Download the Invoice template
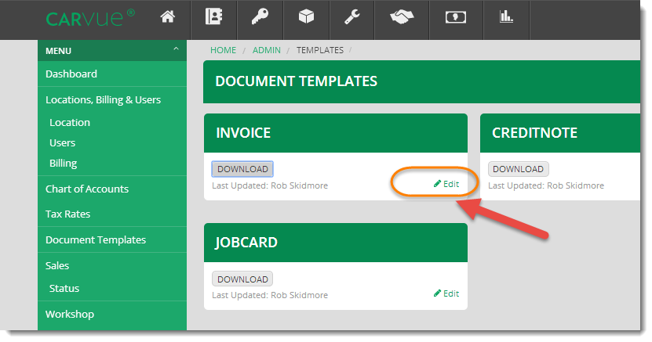Image resolution: width=652 pixels, height=342 pixels. pyautogui.click(x=242, y=169)
